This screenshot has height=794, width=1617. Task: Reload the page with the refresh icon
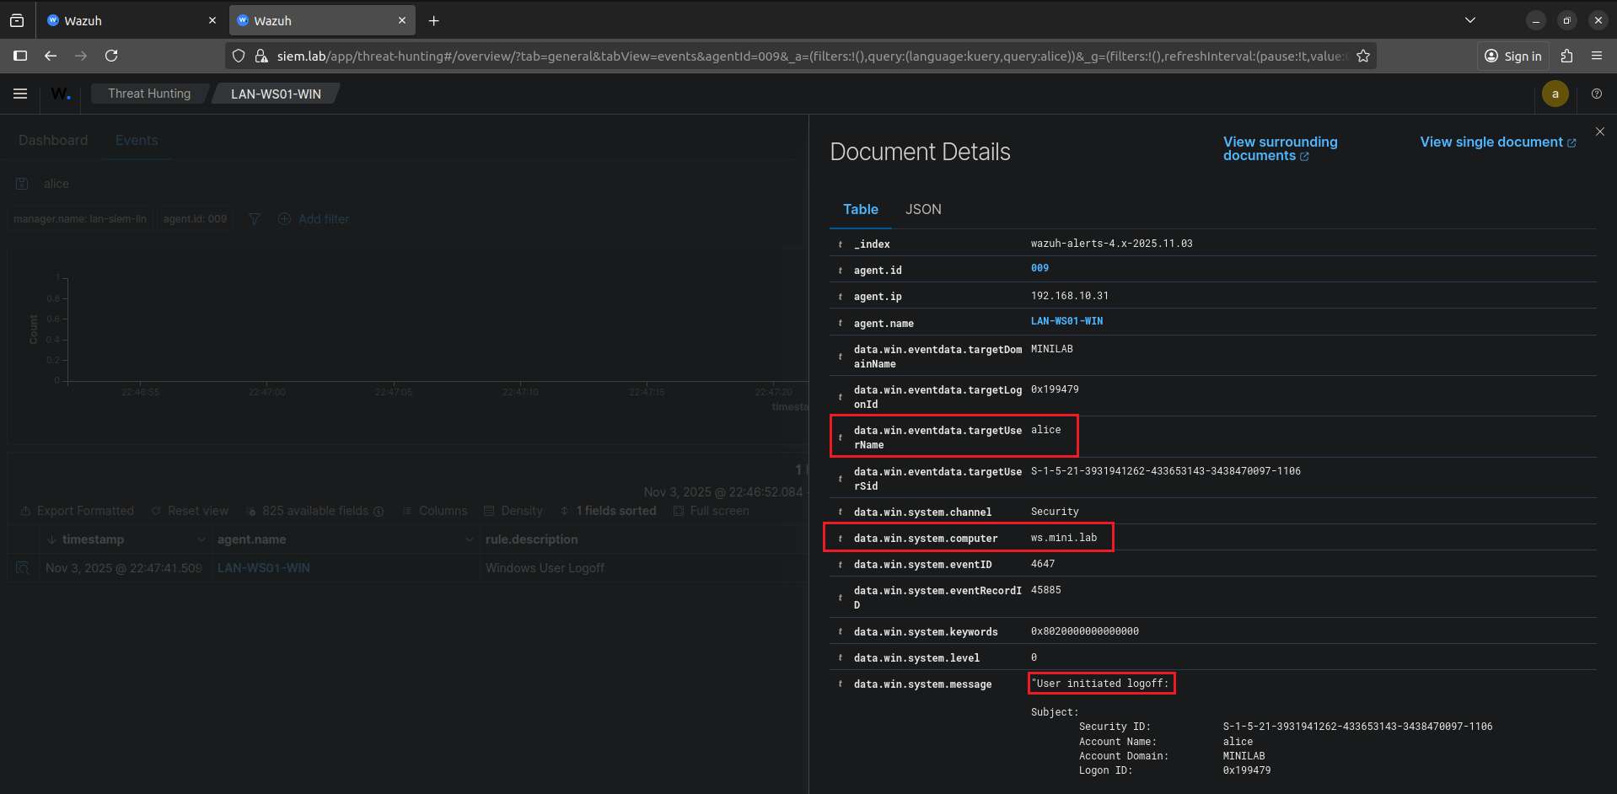(111, 56)
